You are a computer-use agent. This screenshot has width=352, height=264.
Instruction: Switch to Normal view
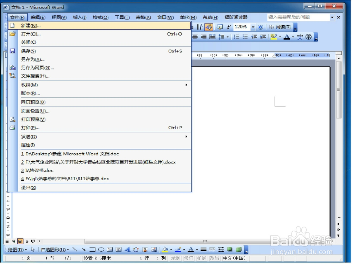point(7,241)
